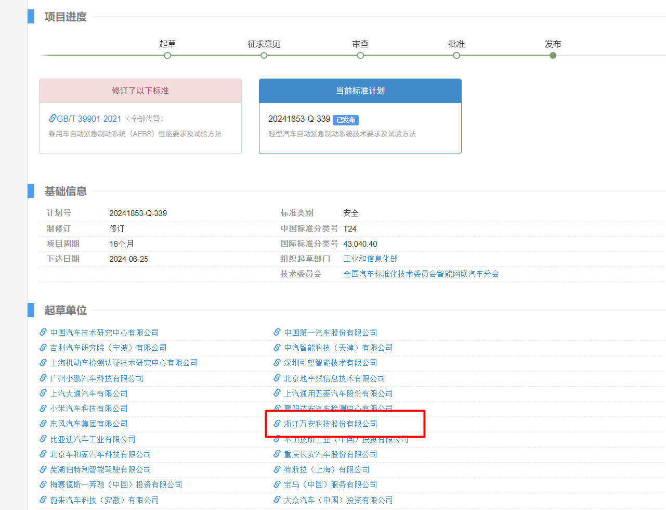Open the GB/T 39901-2021 standard link
Screen dimensions: 666x510
pos(89,119)
